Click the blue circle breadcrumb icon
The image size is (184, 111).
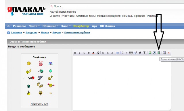[8, 32]
